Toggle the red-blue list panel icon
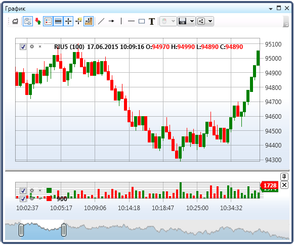295x246 pixels. 48,21
